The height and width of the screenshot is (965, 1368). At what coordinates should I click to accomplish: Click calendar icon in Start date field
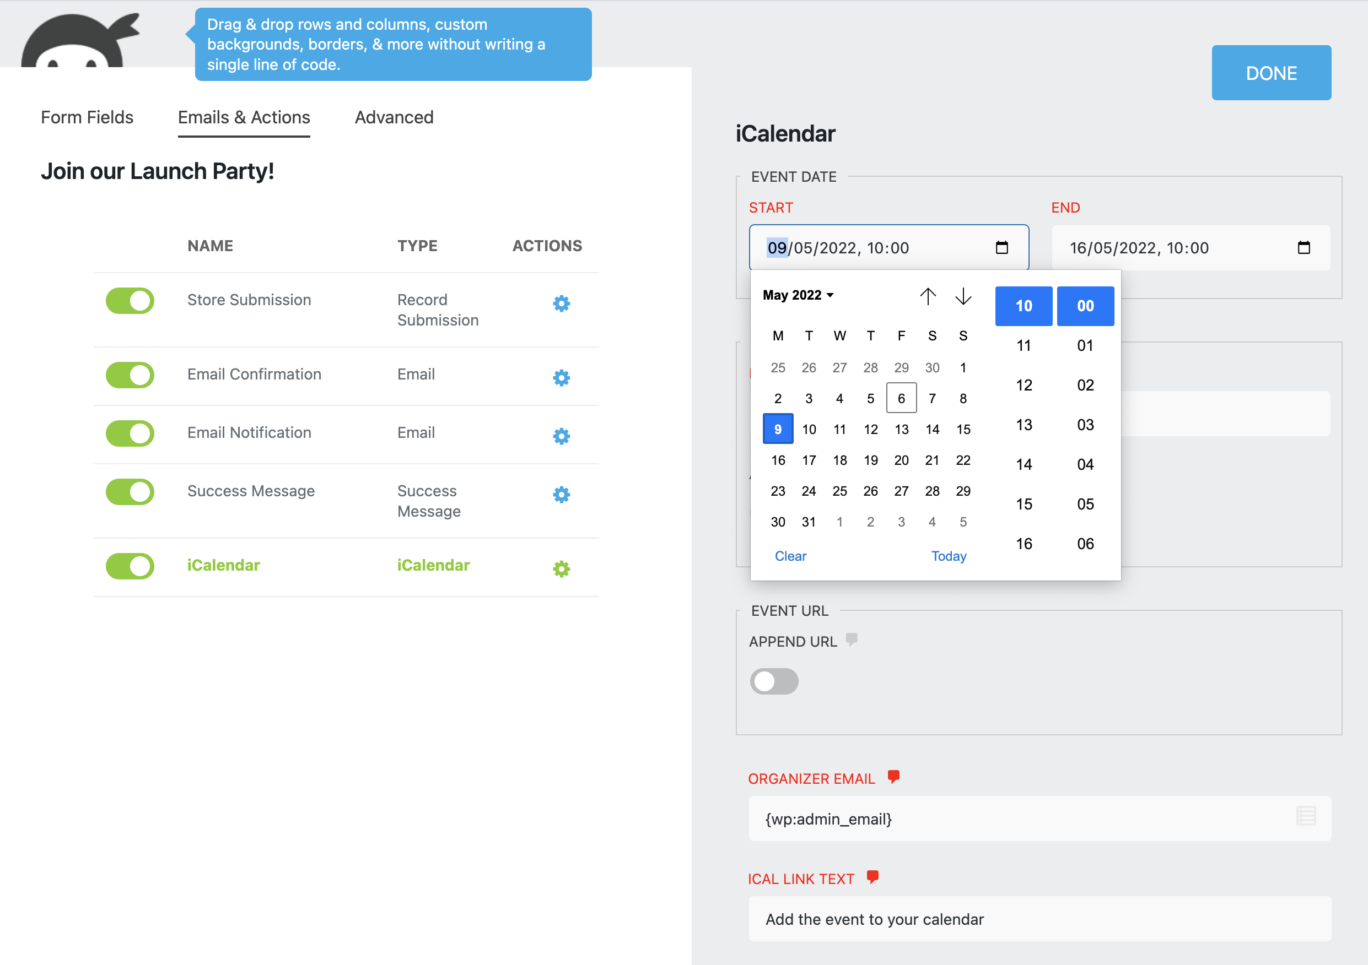1001,248
